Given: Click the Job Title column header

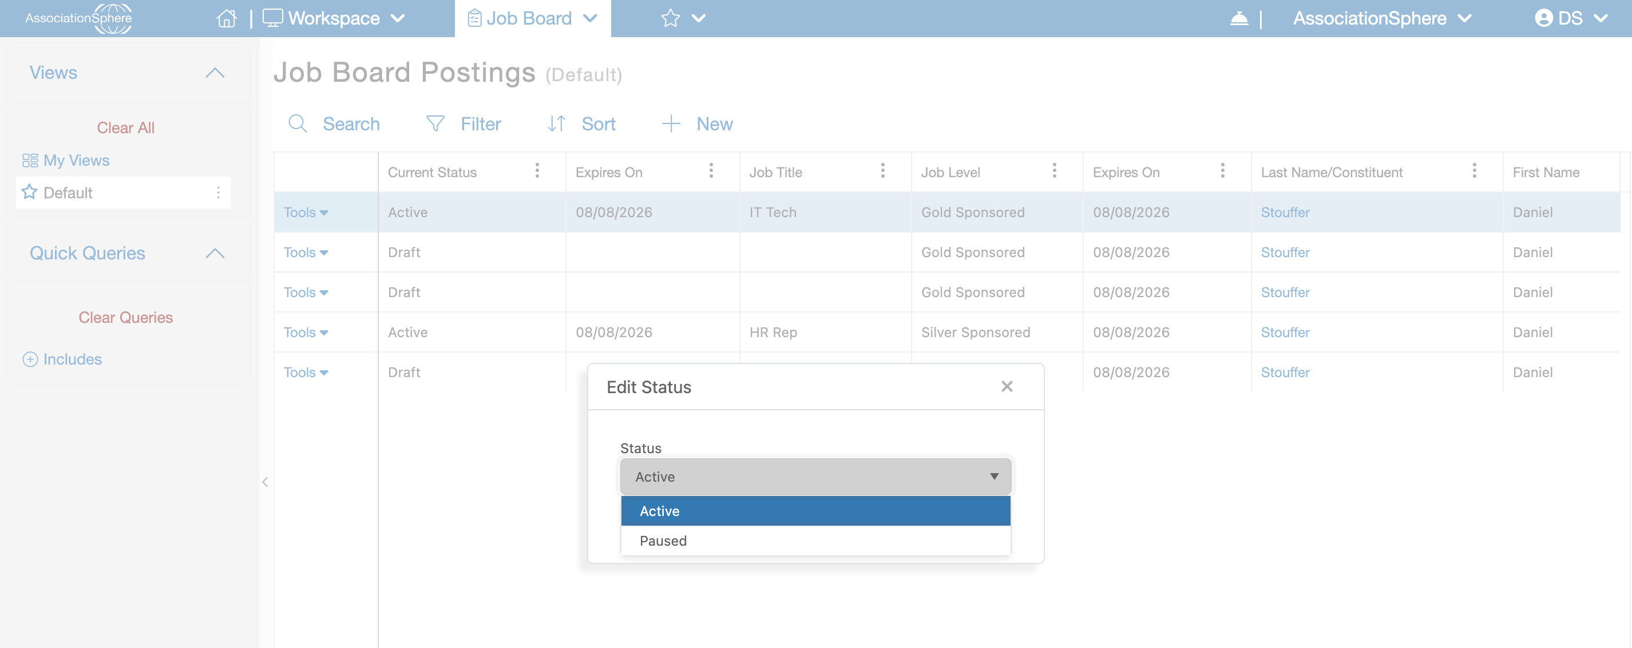Looking at the screenshot, I should [775, 172].
